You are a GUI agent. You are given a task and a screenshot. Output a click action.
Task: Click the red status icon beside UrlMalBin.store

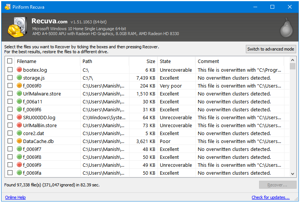pyautogui.click(x=19, y=125)
